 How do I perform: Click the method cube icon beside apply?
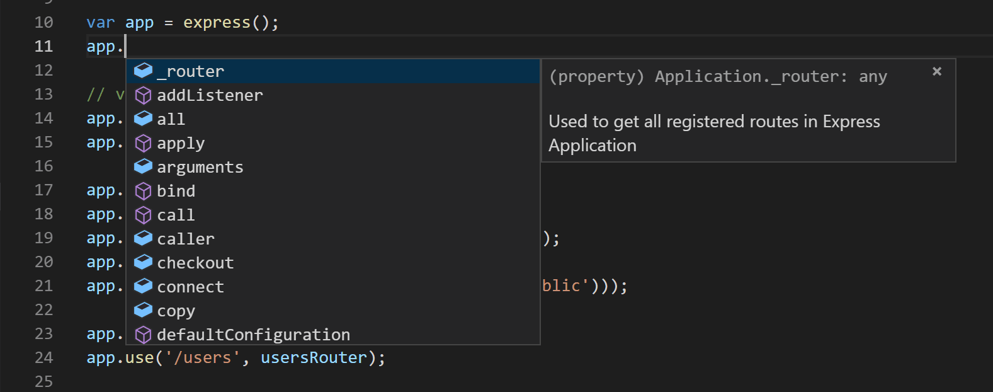coord(144,143)
